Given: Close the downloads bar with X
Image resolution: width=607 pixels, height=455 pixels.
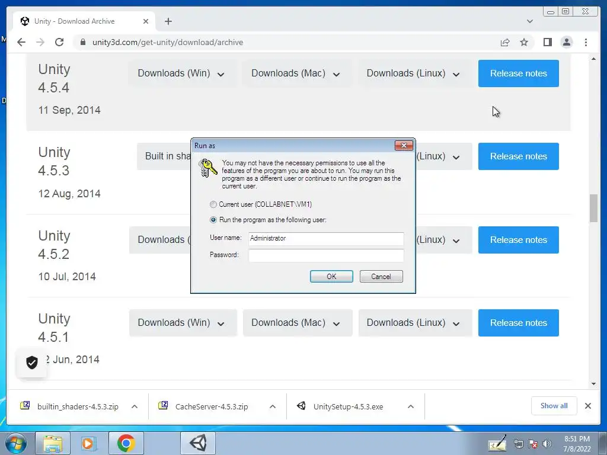Looking at the screenshot, I should point(587,406).
